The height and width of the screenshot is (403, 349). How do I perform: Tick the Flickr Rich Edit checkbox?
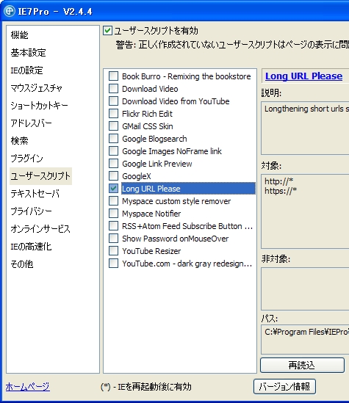[x=113, y=114]
